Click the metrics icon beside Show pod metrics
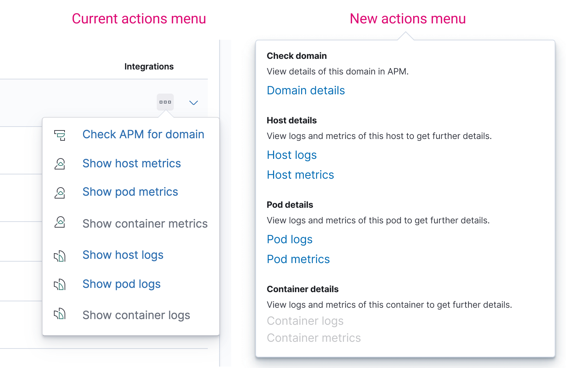The image size is (566, 368). tap(60, 193)
